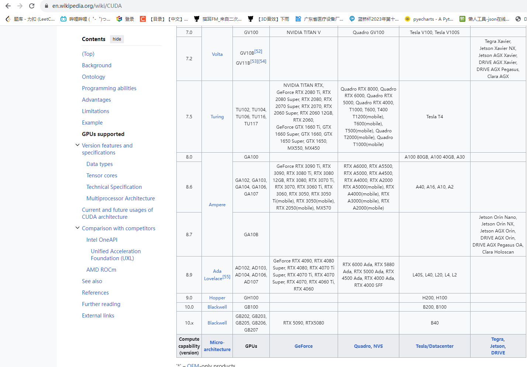Go to Advantages section
Viewport: 527px width, 367px height.
click(96, 100)
